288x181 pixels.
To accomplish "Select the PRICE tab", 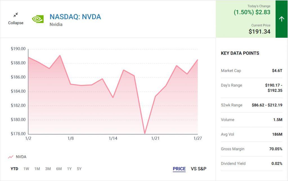I will pos(179,169).
